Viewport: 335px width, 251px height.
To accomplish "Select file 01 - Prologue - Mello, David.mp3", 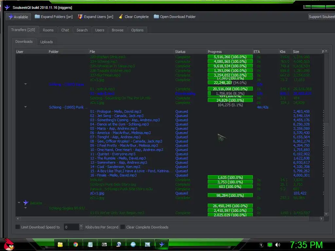I will click(x=115, y=111).
